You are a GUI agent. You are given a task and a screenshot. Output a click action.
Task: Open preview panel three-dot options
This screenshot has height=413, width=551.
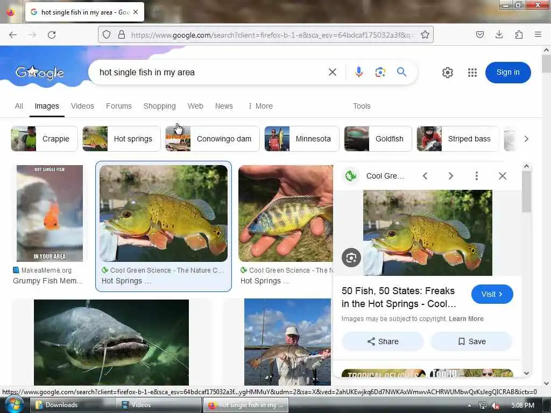point(477,176)
